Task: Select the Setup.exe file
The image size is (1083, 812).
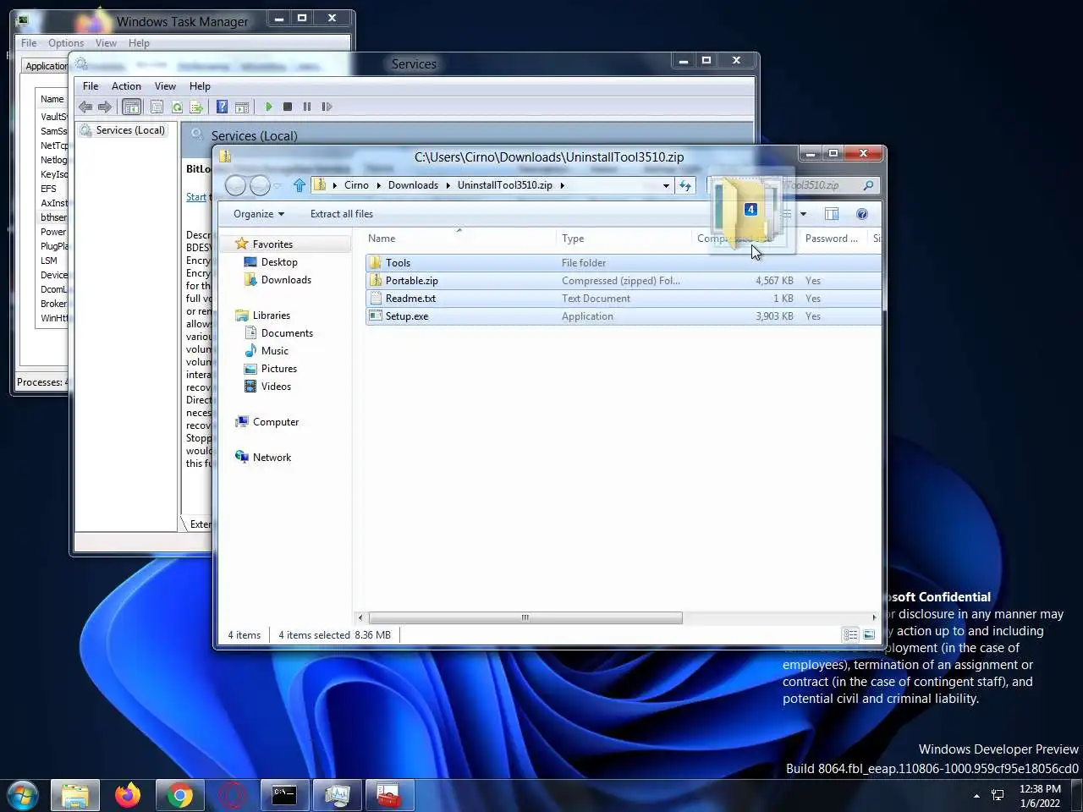Action: [x=623, y=316]
